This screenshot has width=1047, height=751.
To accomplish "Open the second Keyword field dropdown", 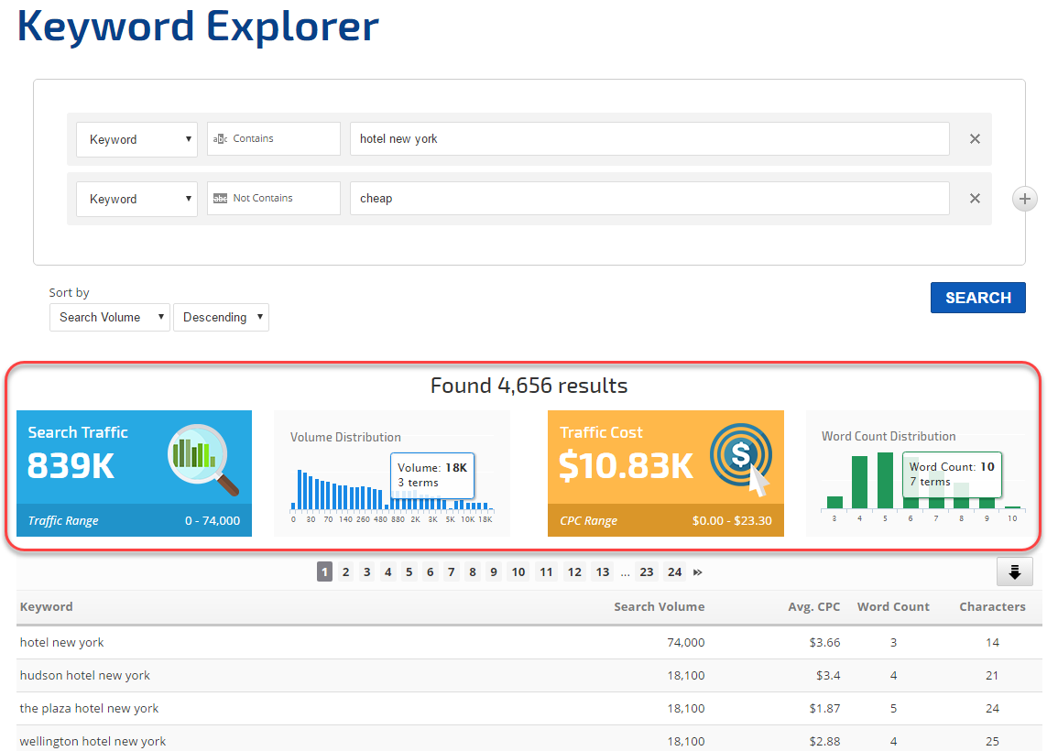I will (136, 199).
